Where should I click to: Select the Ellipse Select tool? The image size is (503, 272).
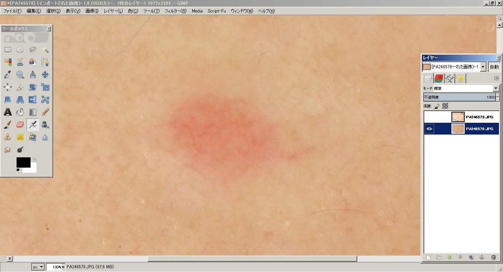click(20, 50)
